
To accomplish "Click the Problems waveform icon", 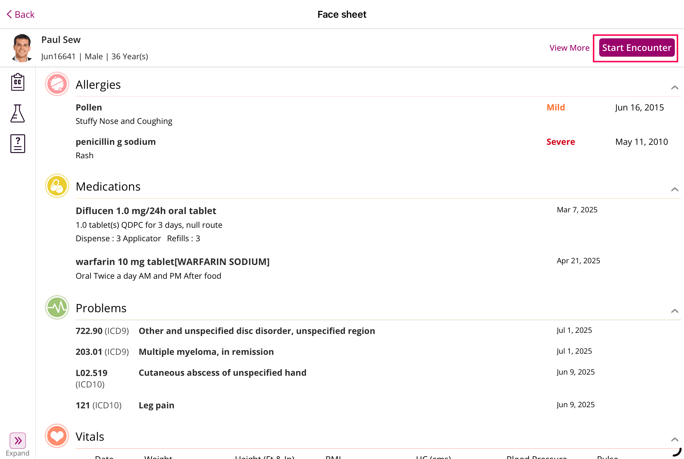I will point(57,308).
